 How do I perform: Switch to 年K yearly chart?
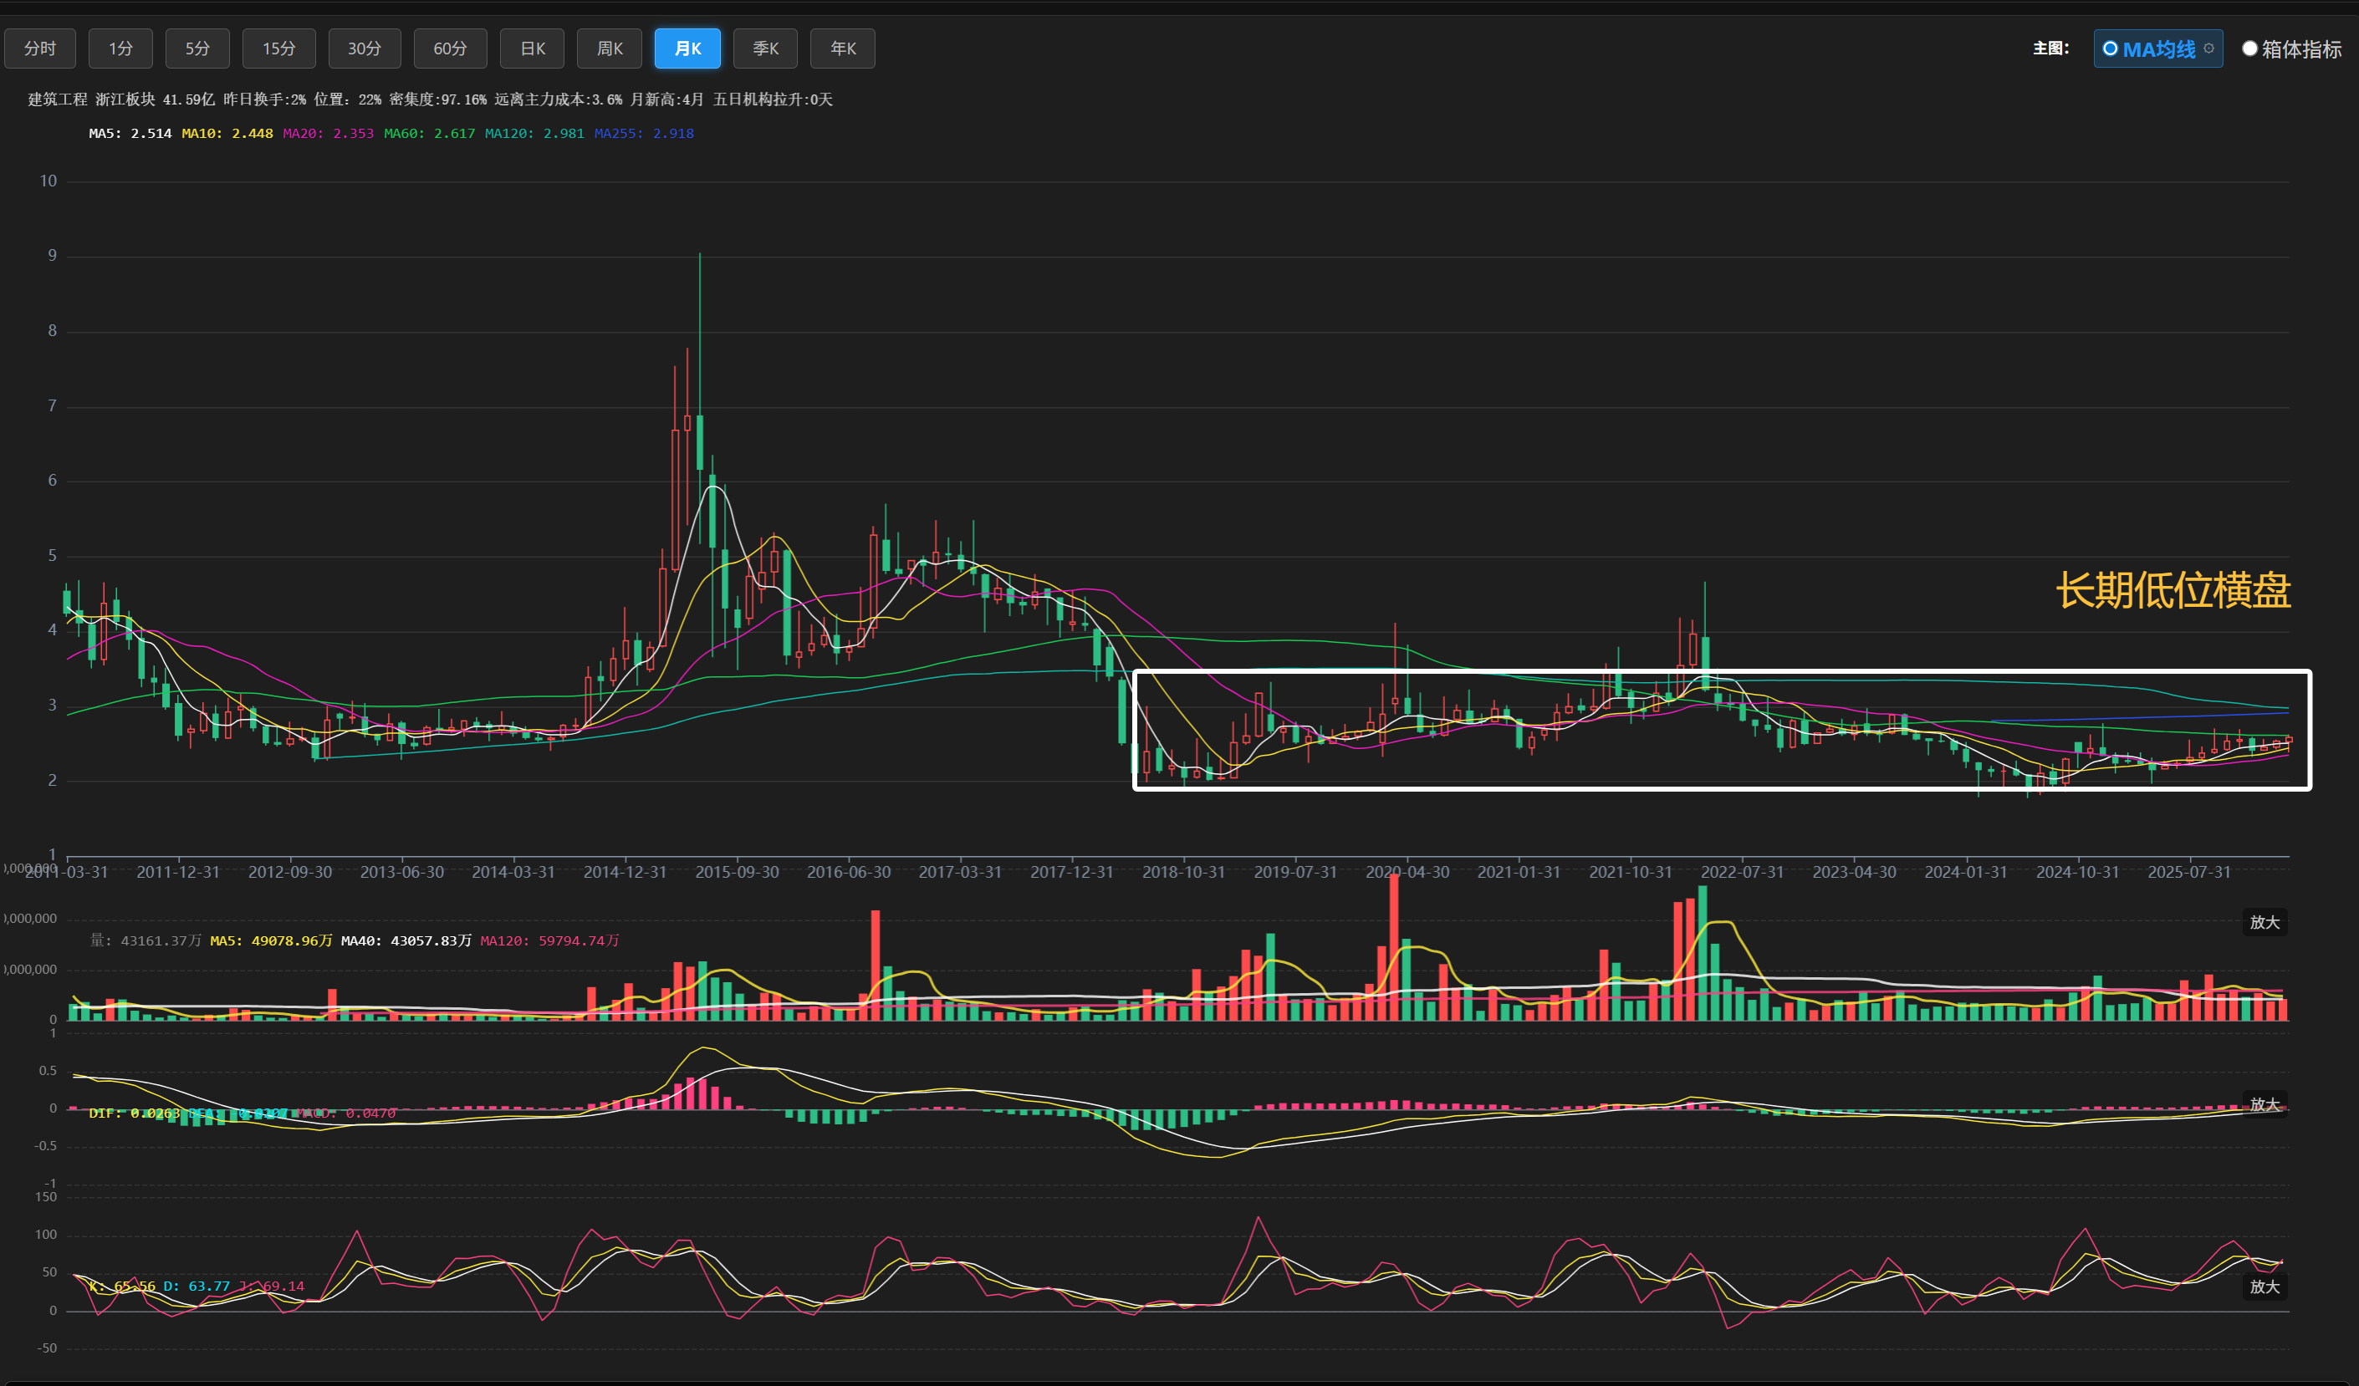click(x=843, y=48)
